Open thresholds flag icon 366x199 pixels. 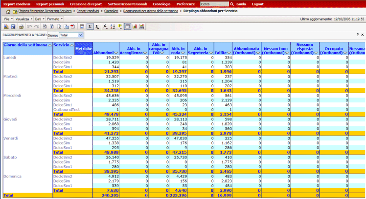[120, 26]
